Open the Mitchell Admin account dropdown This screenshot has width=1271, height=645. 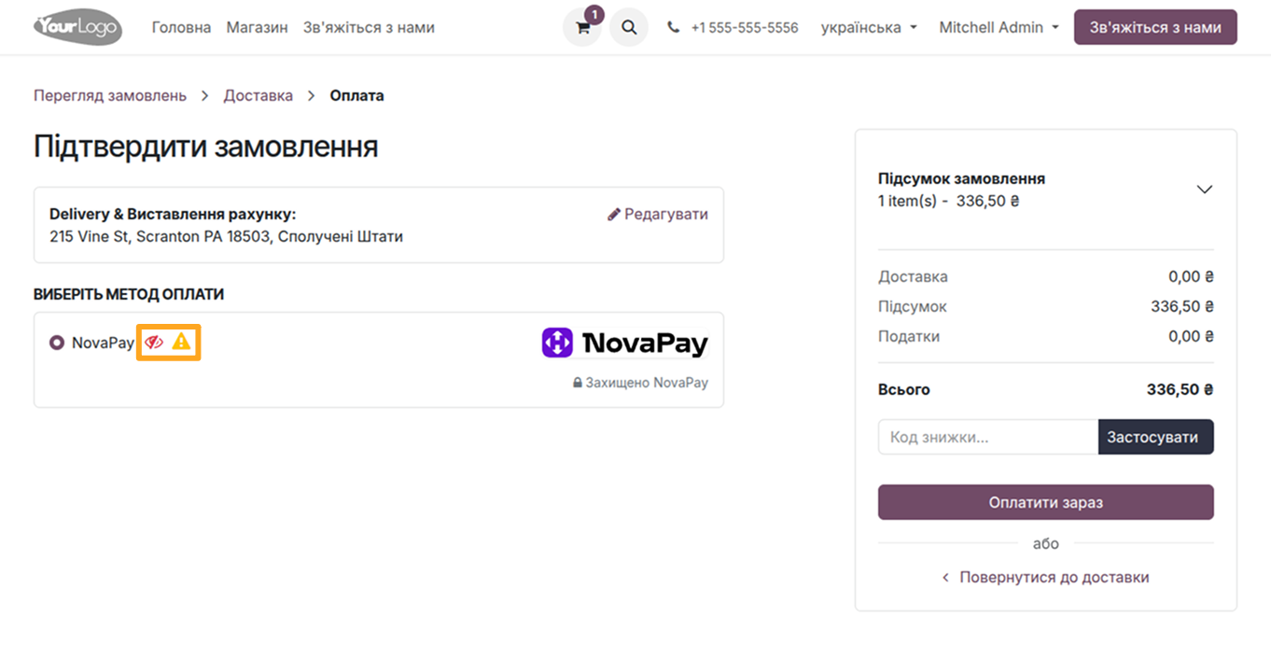pos(998,27)
